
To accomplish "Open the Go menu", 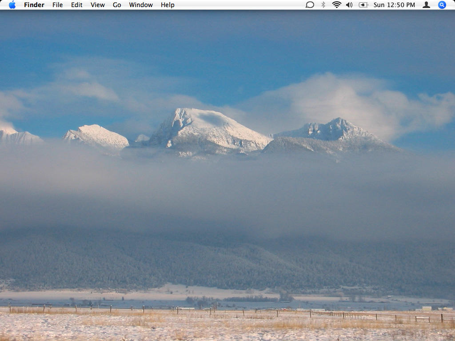I will pyautogui.click(x=117, y=5).
